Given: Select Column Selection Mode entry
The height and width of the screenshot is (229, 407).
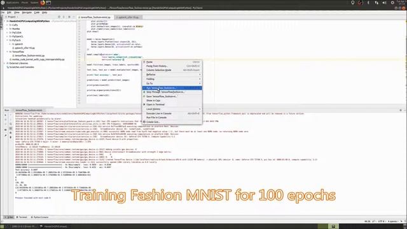Looking at the screenshot, I should click(x=172, y=70).
